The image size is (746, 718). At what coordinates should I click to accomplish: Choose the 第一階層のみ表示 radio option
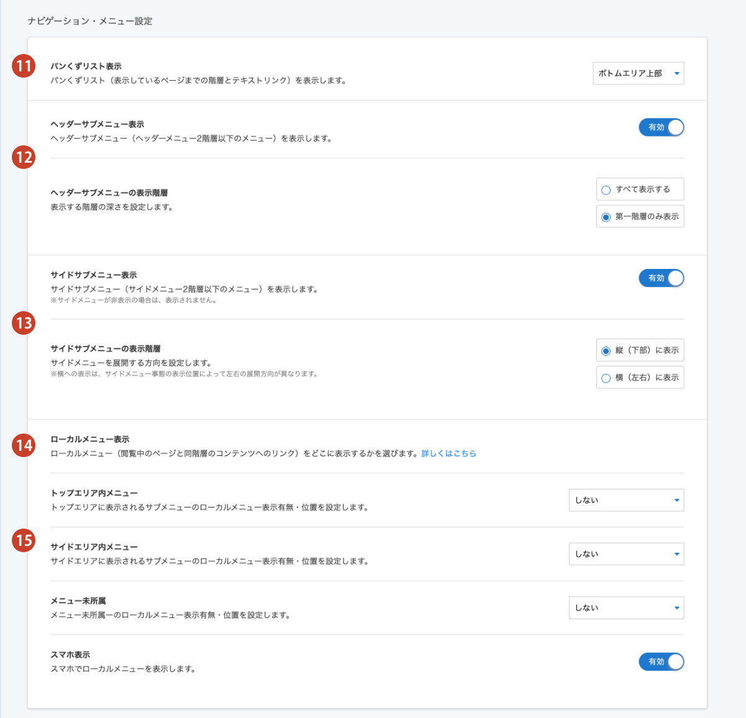tap(606, 217)
